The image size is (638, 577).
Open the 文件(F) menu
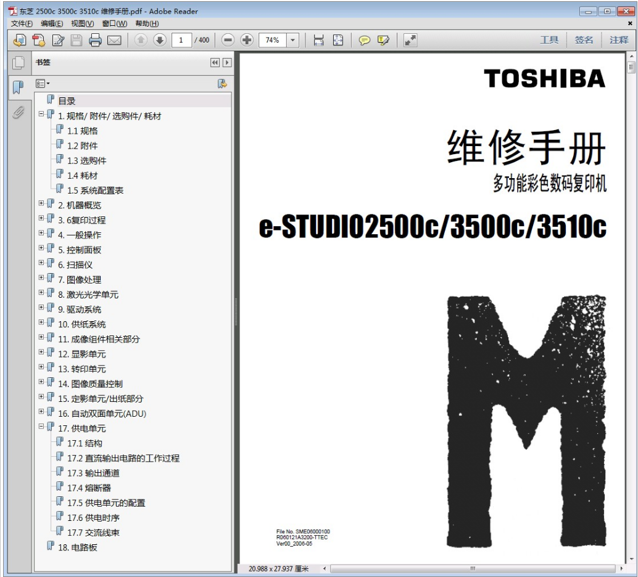(22, 23)
